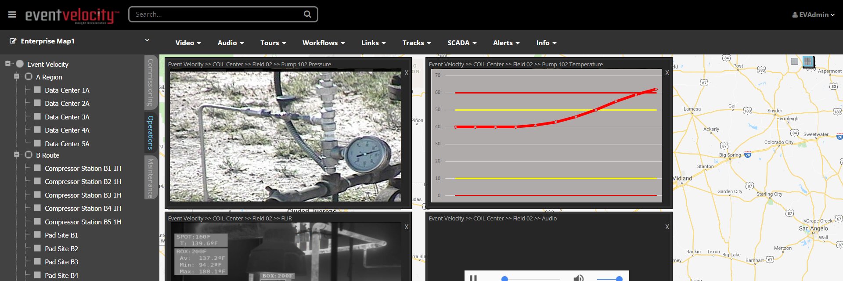Click the audio volume slider handle
The height and width of the screenshot is (281, 843).
coord(619,279)
